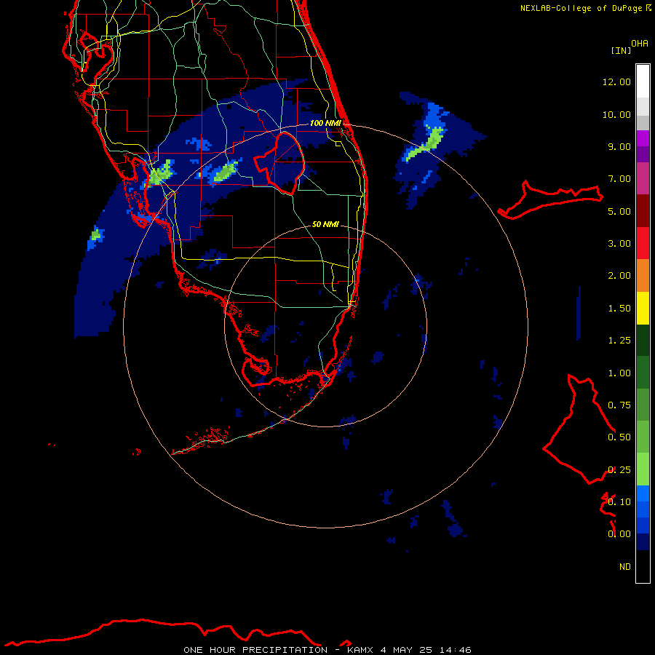
Task: Click the 1.00 legend value
Action: [619, 373]
